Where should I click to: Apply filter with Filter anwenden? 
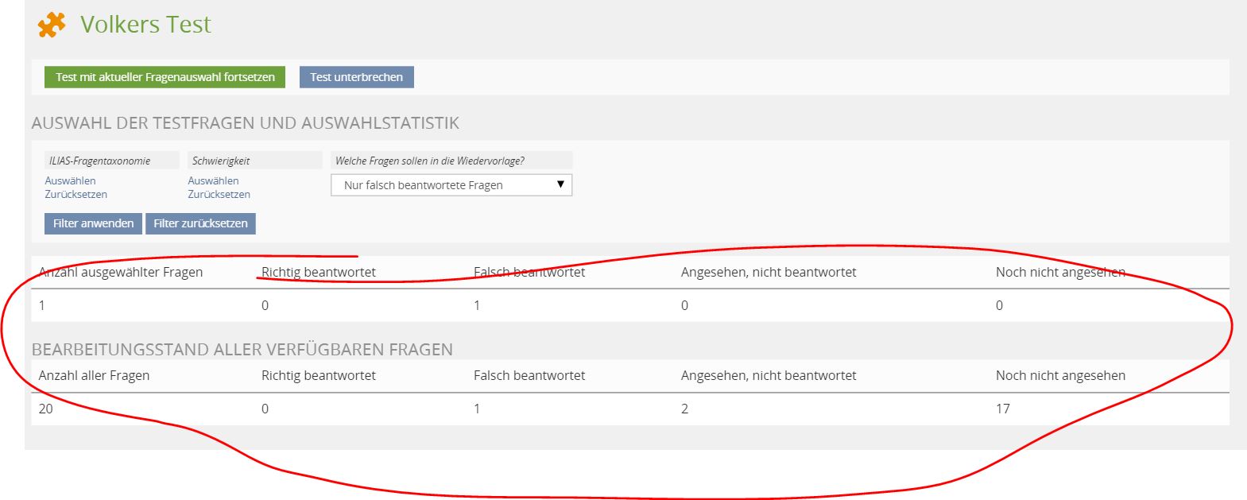[x=93, y=223]
